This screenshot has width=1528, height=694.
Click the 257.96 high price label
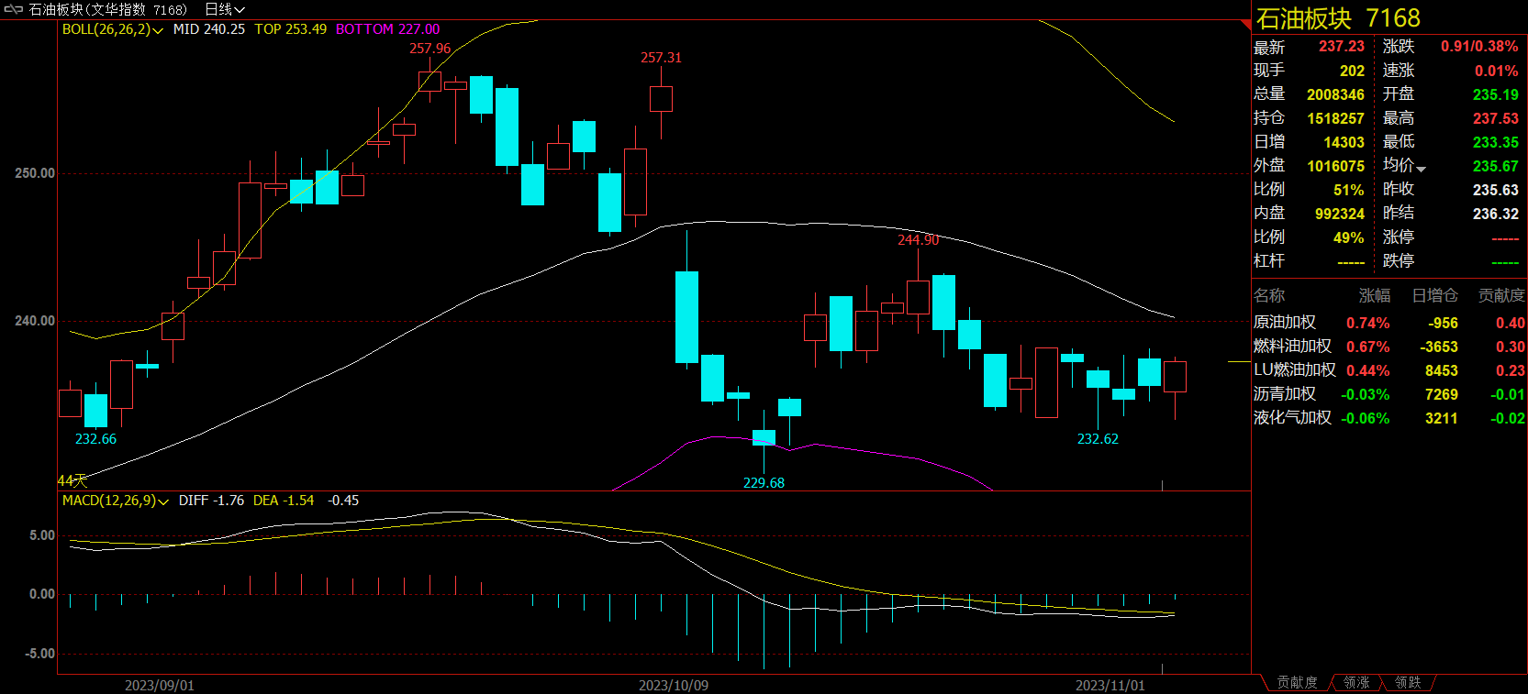tap(429, 49)
